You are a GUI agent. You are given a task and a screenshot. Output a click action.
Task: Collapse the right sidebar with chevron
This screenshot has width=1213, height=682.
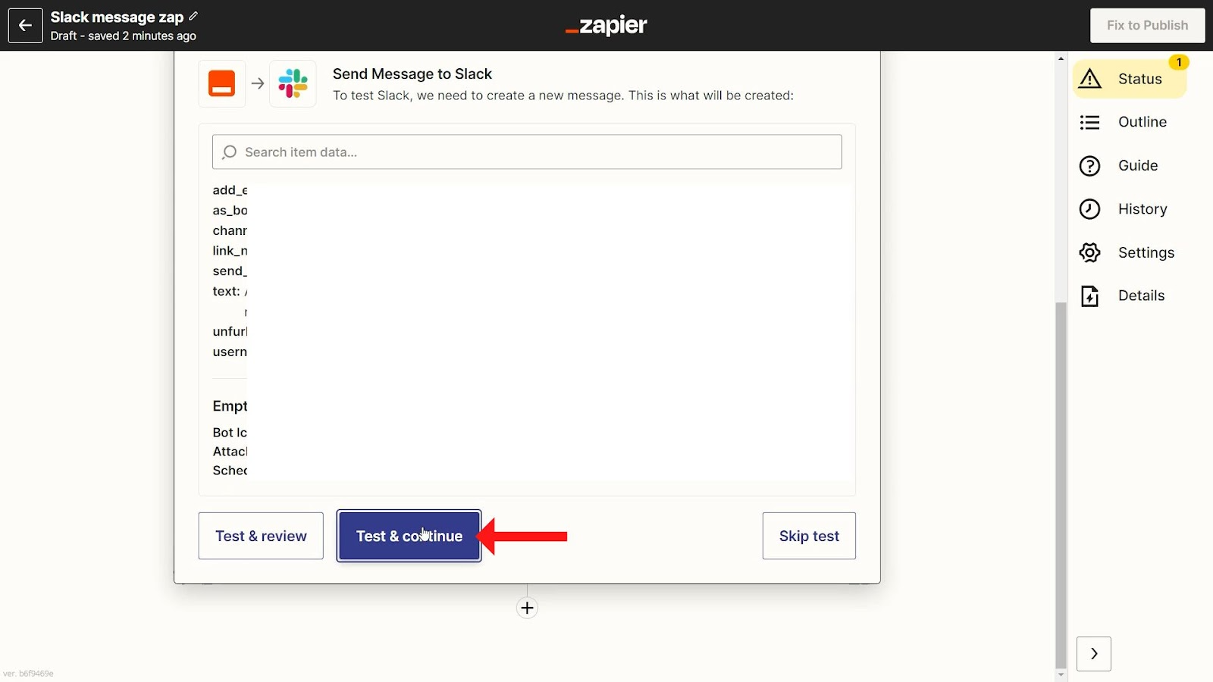pos(1094,654)
